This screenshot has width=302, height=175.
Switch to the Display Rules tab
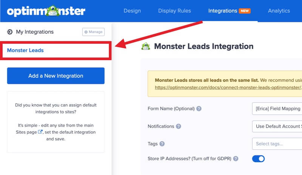point(174,11)
